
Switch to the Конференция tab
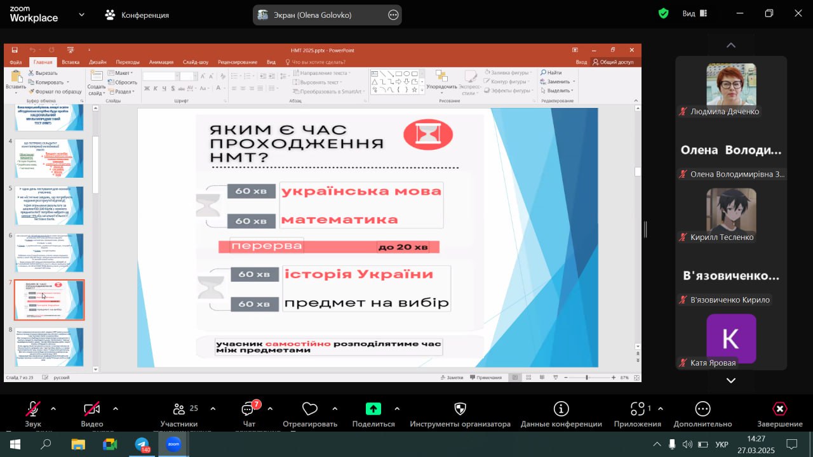137,15
